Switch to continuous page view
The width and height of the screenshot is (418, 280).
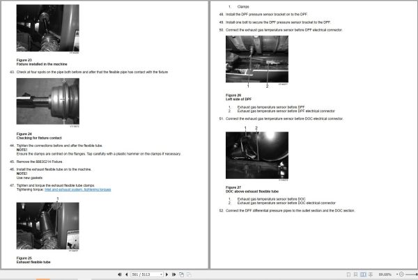(355, 274)
